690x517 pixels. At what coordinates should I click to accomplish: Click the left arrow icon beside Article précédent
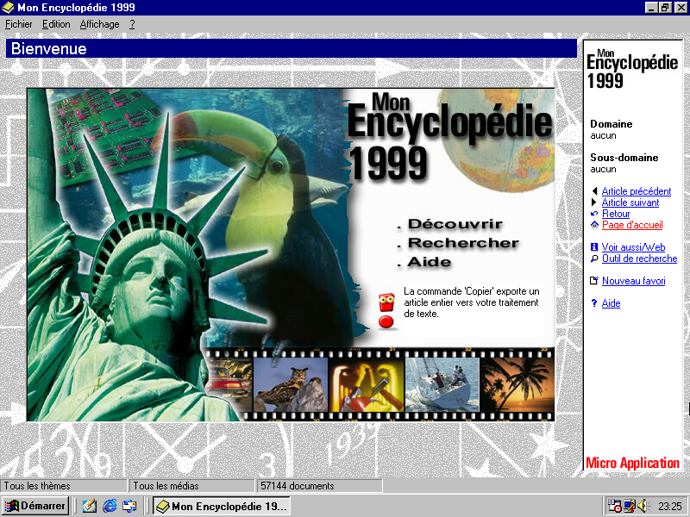[594, 191]
